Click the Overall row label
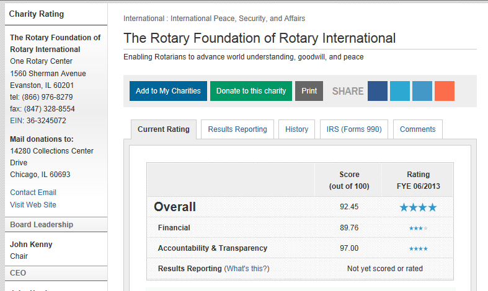 click(x=175, y=207)
